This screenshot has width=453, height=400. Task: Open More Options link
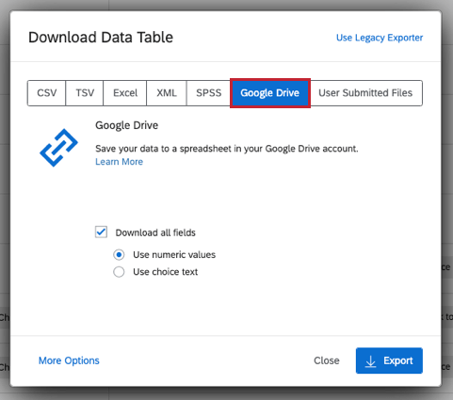pos(69,360)
